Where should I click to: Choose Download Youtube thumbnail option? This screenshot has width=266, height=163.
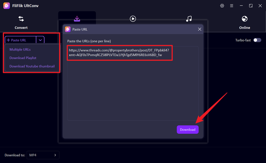click(32, 66)
